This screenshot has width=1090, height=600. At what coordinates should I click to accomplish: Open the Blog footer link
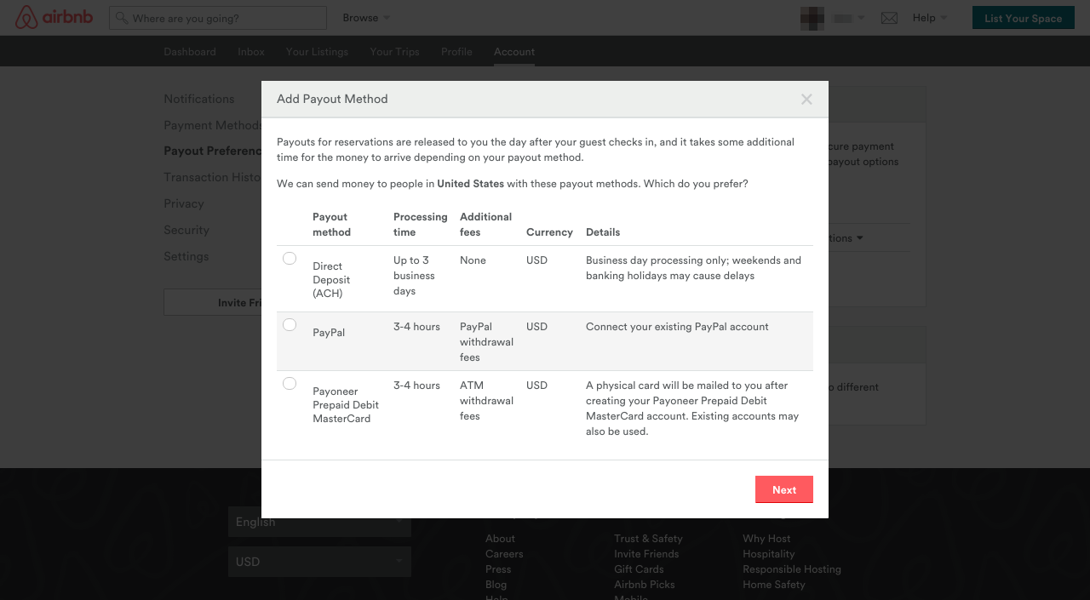point(496,585)
